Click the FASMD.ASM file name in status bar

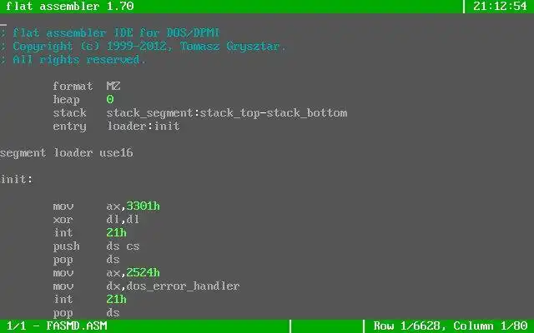(x=76, y=326)
